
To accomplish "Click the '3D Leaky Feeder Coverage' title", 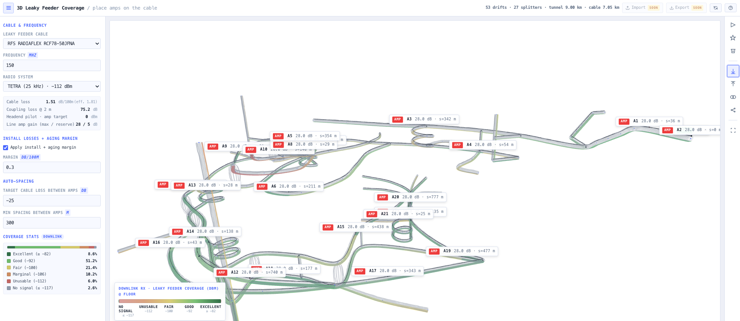I will click(51, 8).
